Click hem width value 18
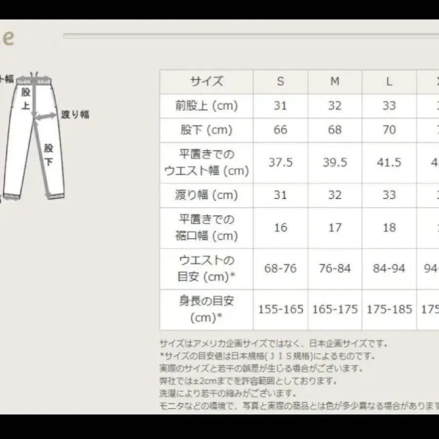 tap(389, 228)
